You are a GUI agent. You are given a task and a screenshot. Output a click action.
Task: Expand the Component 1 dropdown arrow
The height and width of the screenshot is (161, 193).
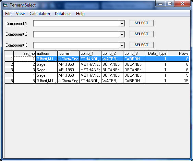tap(122, 23)
